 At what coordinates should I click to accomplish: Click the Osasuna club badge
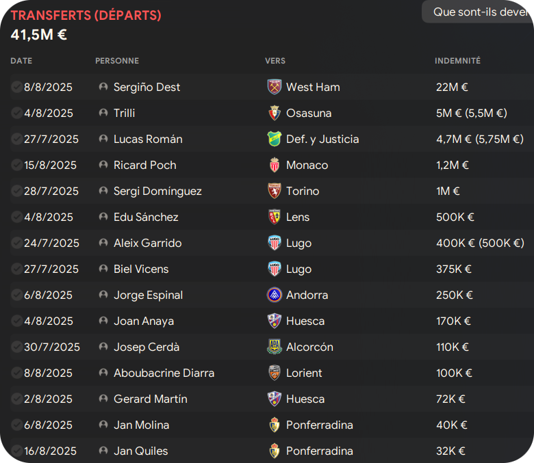click(x=274, y=114)
